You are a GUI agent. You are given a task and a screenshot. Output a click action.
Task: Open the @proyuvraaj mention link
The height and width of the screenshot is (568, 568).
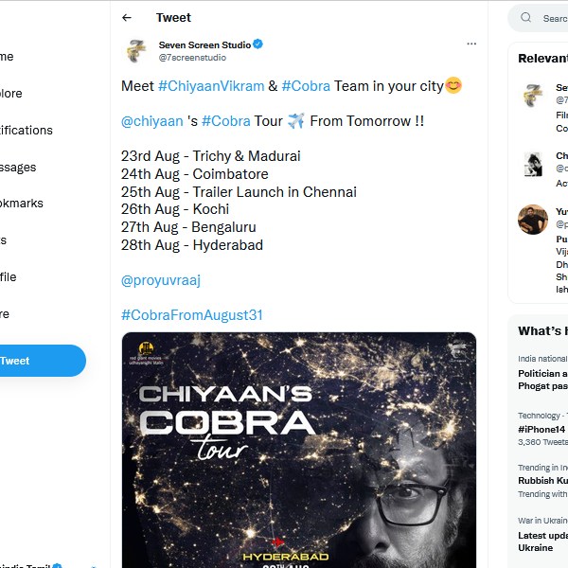(161, 280)
